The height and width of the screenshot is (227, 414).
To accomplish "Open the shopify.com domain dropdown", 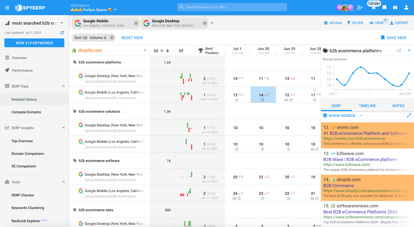I will 145,50.
